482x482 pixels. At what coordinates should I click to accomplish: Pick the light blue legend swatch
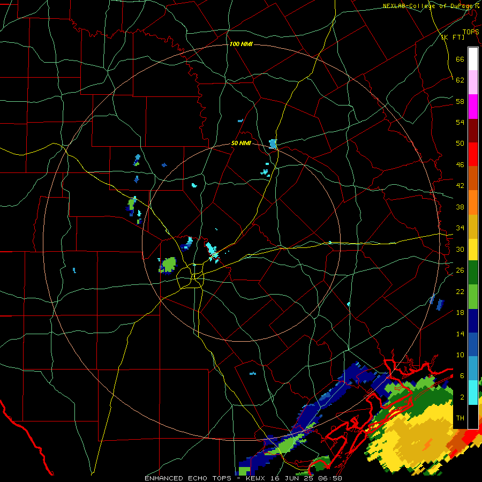[473, 368]
